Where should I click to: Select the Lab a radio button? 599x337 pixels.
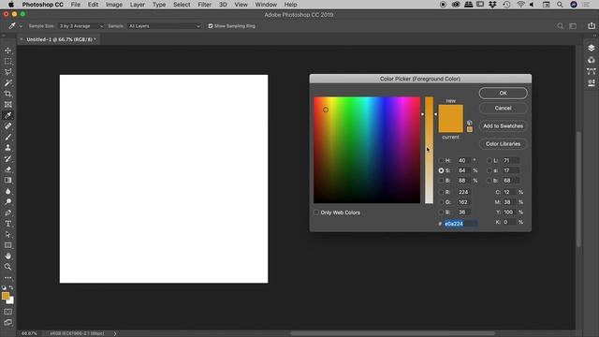point(489,170)
